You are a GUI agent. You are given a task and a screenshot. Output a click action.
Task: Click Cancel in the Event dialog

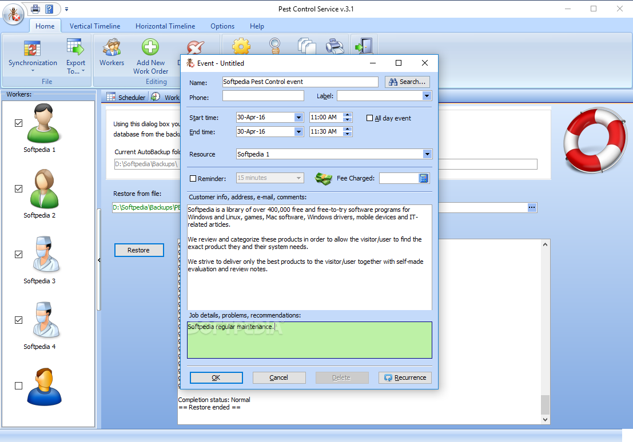click(x=278, y=377)
